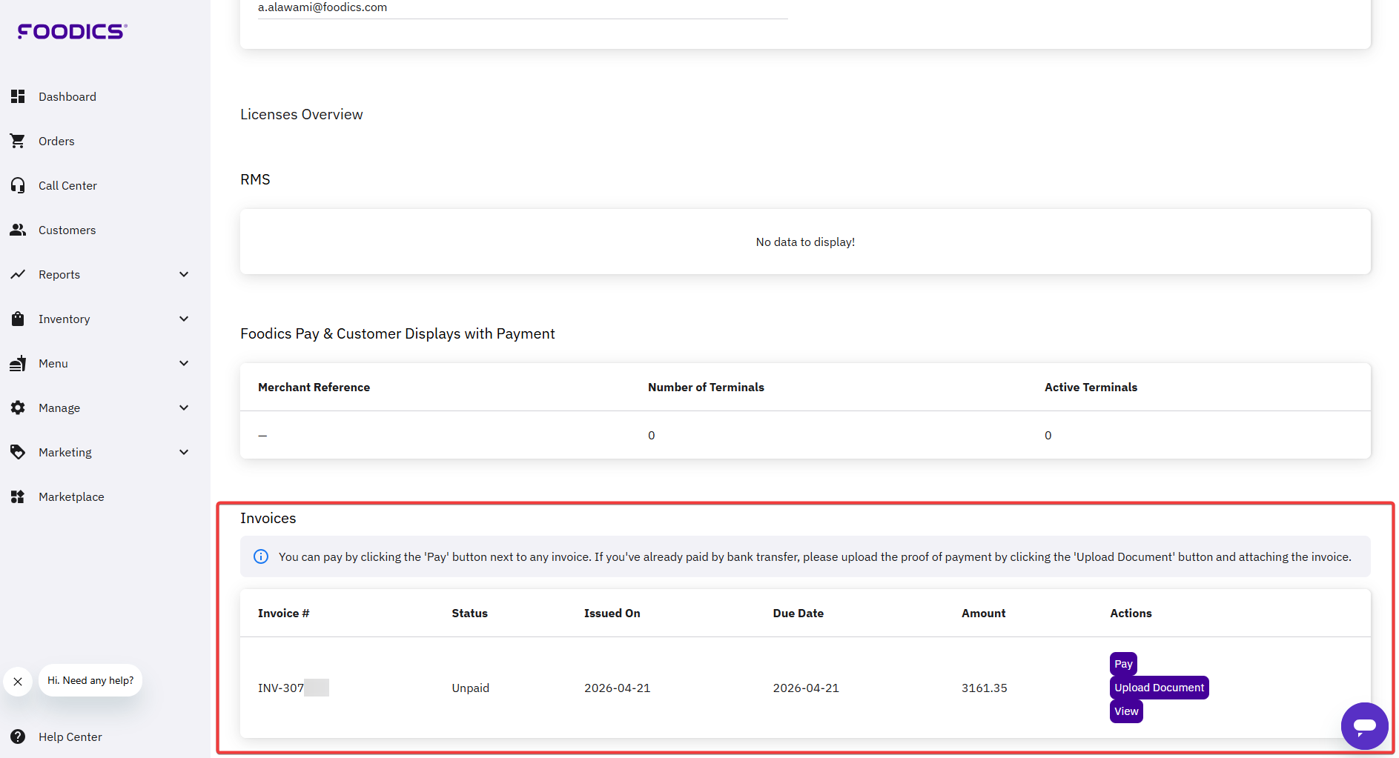
Task: Click the a.alawami@foodics.com email field
Action: pyautogui.click(x=523, y=9)
